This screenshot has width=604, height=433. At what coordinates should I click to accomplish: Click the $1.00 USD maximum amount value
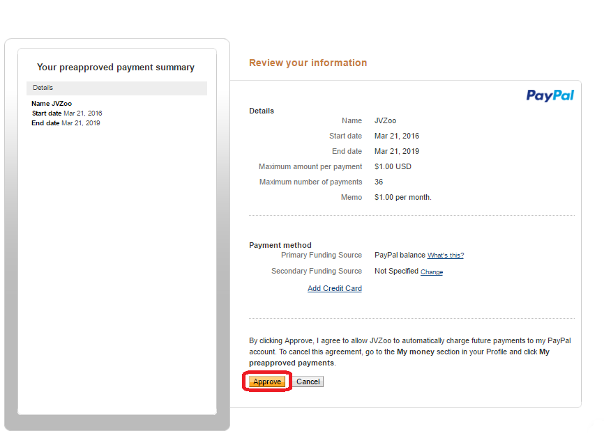(393, 166)
